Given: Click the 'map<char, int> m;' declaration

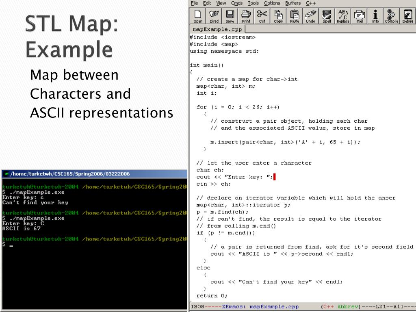Looking at the screenshot, I should [x=226, y=86].
